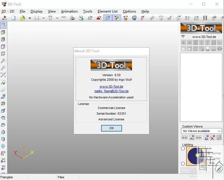Click the Zoom to fit brackets icon
This screenshot has width=224, height=180.
(3, 75)
